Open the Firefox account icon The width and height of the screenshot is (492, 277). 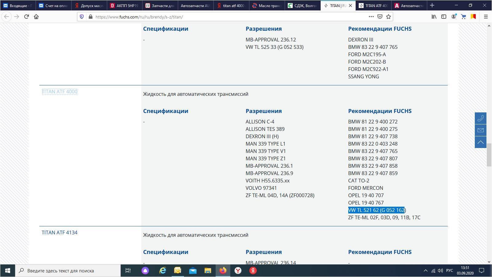tap(454, 17)
